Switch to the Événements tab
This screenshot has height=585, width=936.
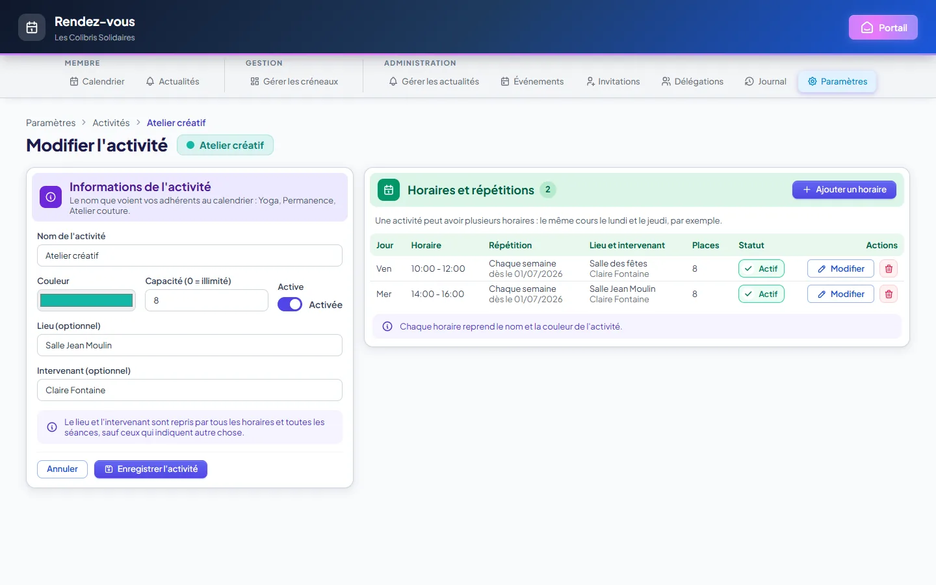532,81
